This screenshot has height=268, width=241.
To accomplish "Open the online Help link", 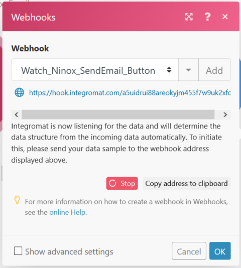I will 67,212.
